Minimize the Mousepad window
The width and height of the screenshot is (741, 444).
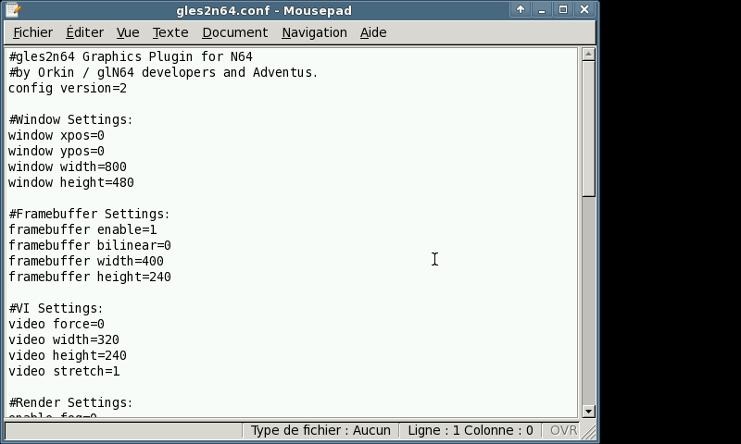pyautogui.click(x=542, y=10)
